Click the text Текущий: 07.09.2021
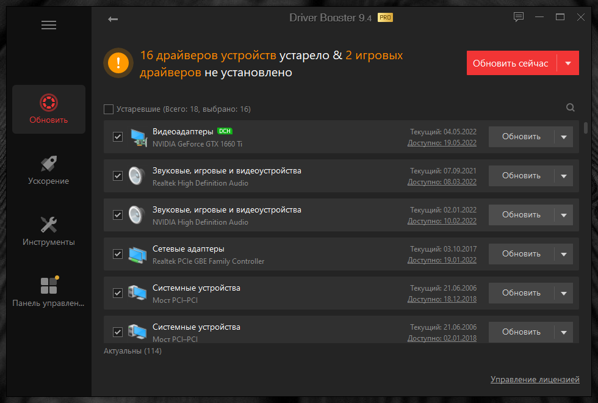 443,171
